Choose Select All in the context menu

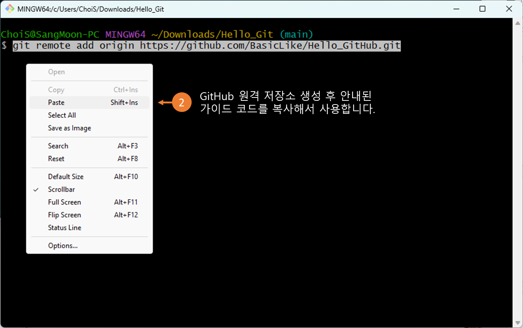tap(89, 115)
